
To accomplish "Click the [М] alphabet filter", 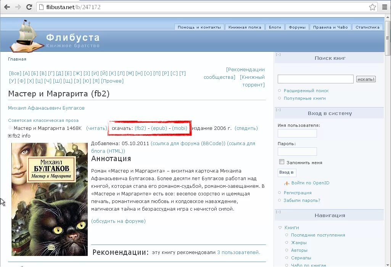I will coord(130,73).
